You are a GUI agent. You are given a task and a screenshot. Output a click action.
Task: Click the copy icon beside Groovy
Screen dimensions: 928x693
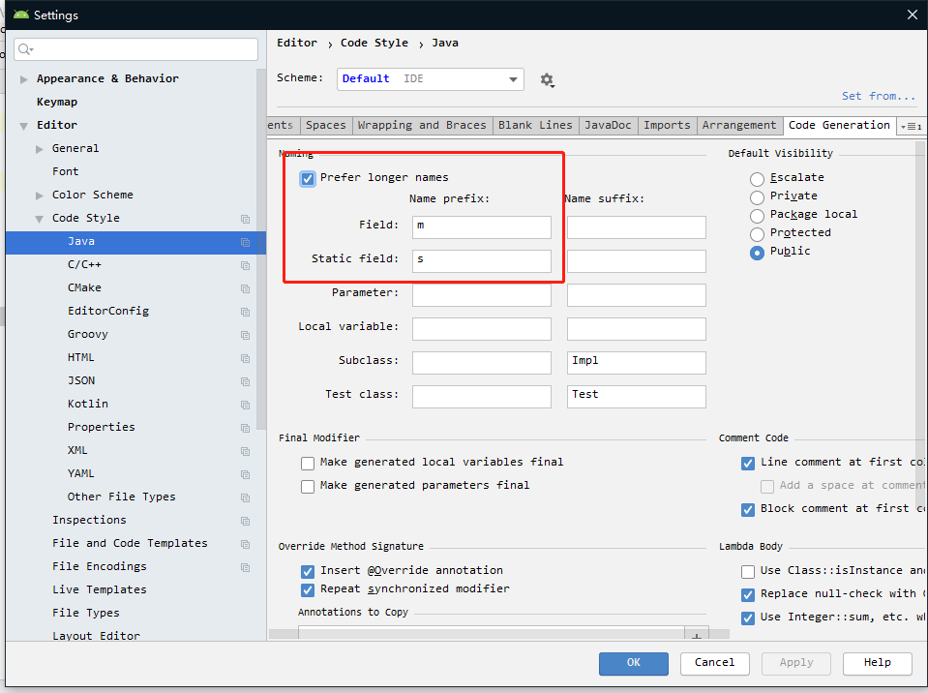coord(245,335)
